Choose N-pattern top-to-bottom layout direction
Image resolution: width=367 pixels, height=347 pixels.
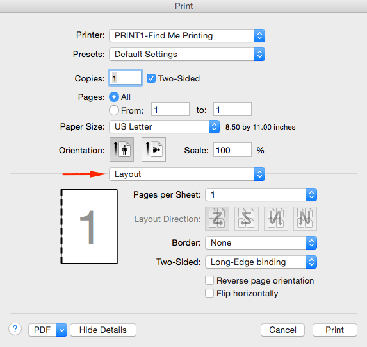coord(305,219)
